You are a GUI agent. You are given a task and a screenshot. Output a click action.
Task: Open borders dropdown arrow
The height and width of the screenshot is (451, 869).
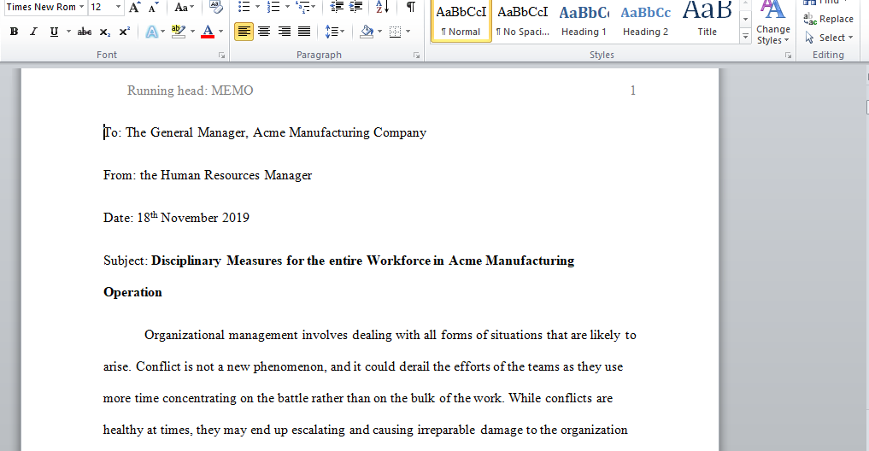point(408,32)
